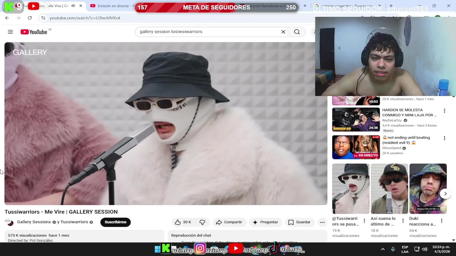Mute tab audio on Tussiwarriors tab
The width and height of the screenshot is (456, 256).
point(73,6)
